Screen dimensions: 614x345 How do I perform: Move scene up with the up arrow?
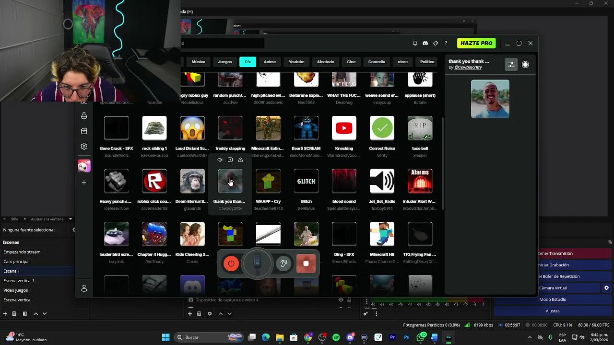[x=35, y=314]
